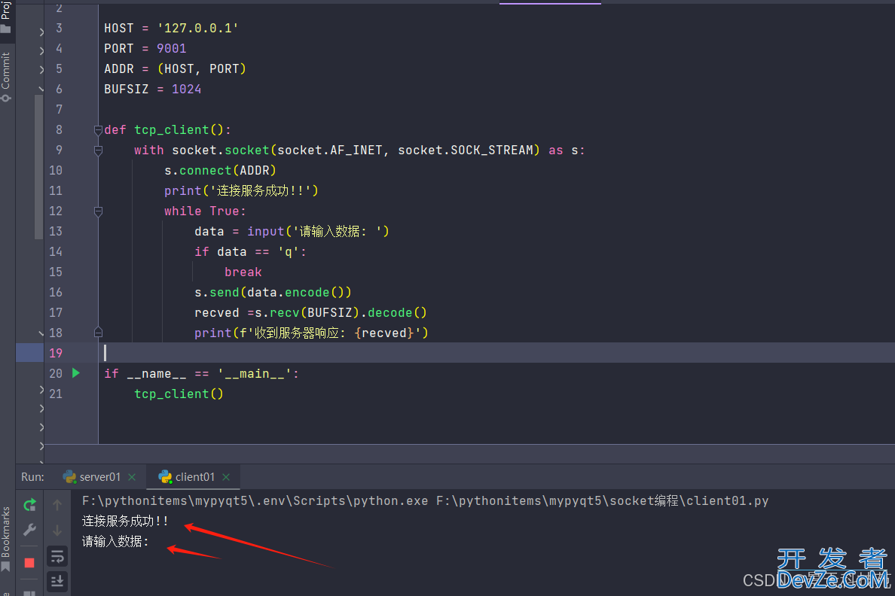Viewport: 895px width, 596px height.
Task: Click the BUFSIZ value 1024
Action: click(186, 89)
